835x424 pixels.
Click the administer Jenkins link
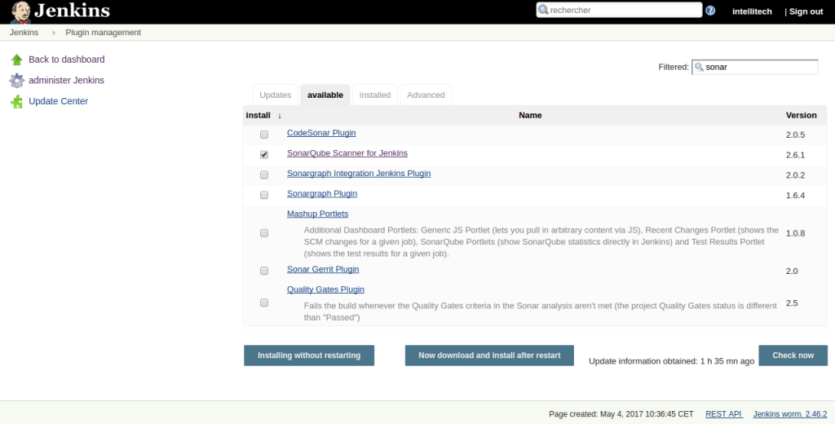(67, 81)
